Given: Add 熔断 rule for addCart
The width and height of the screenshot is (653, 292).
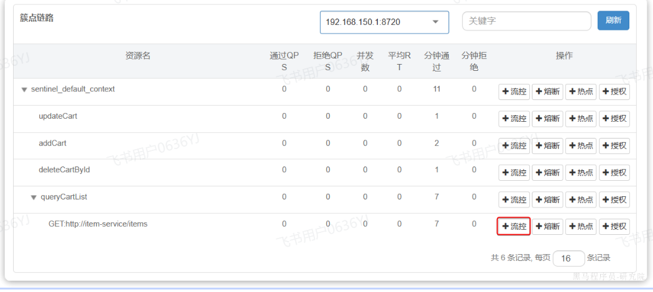Looking at the screenshot, I should [547, 146].
